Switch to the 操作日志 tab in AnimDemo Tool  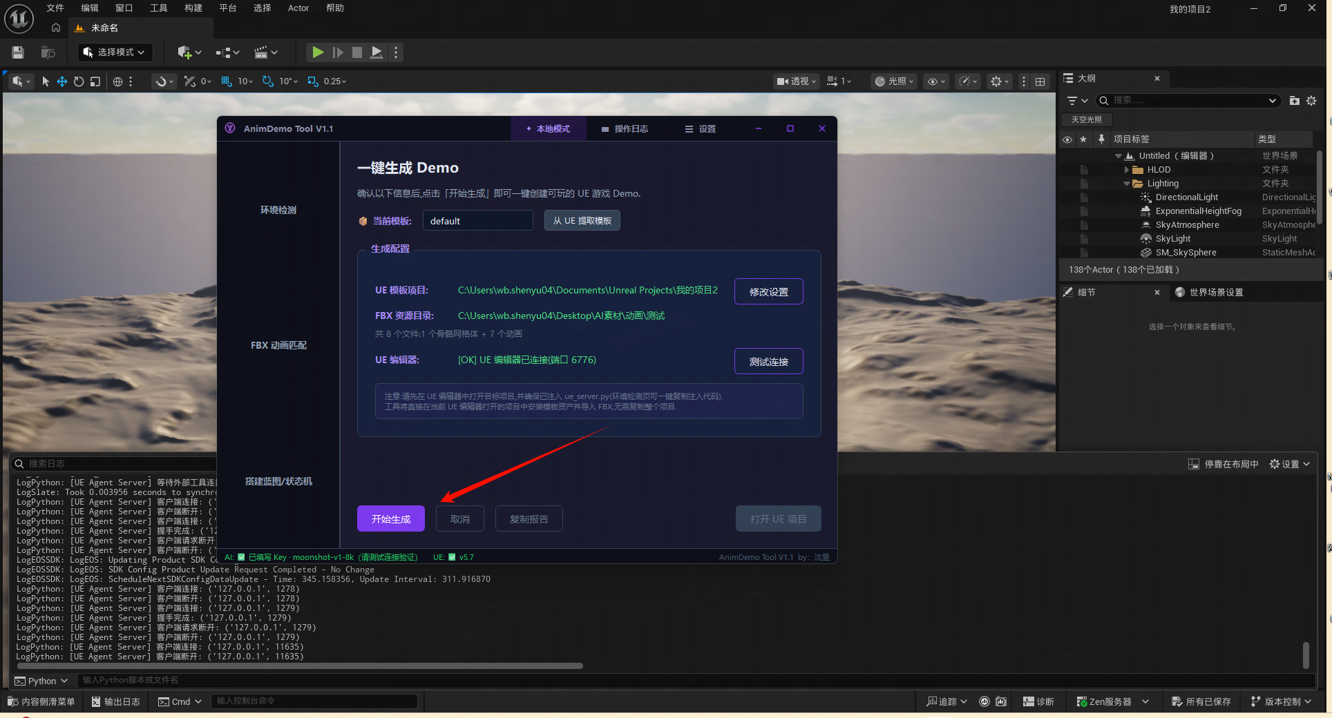tap(625, 129)
